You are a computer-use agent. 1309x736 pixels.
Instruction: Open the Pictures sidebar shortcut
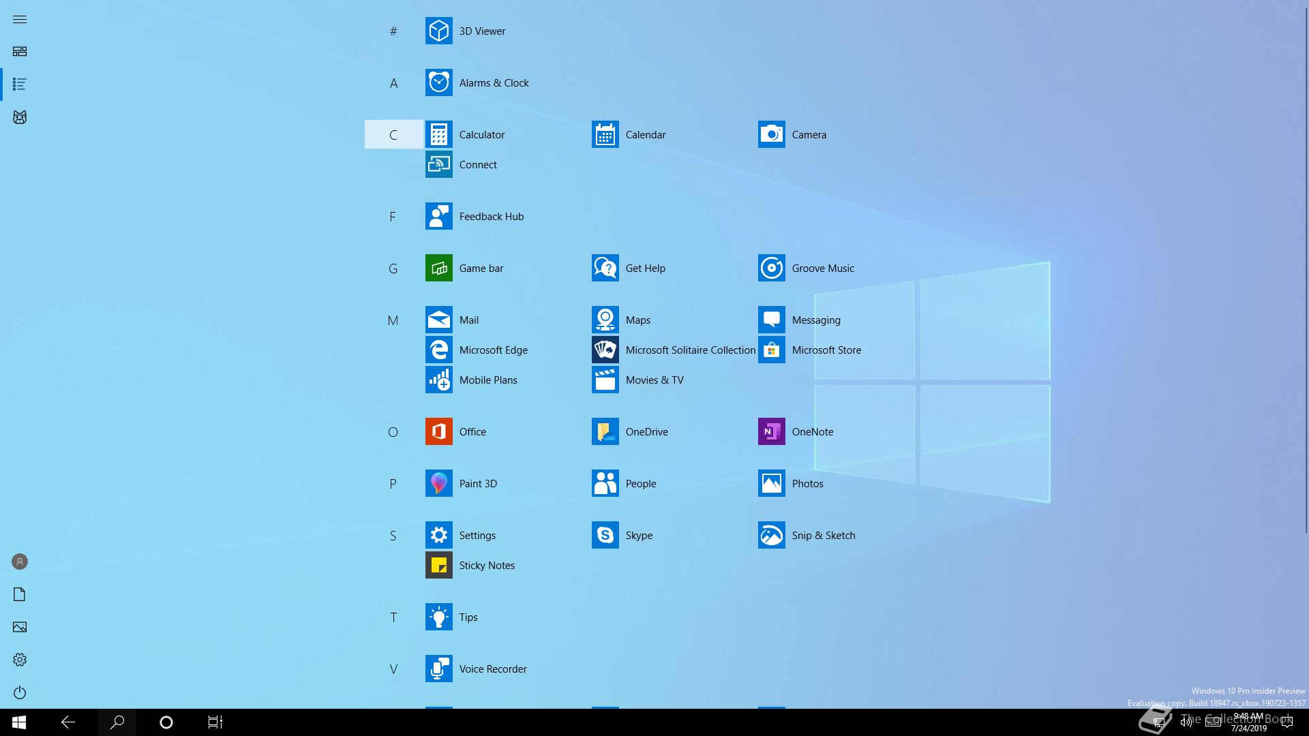point(20,627)
